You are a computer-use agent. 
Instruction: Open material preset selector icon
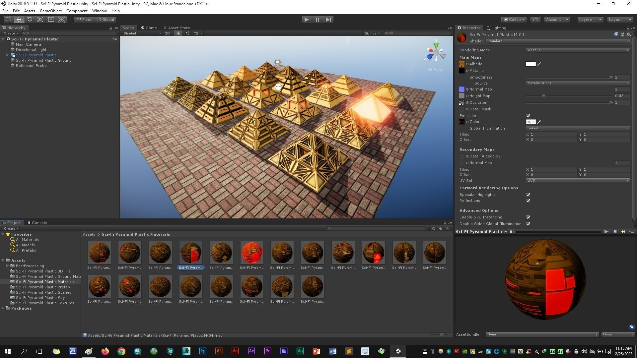[x=622, y=34]
